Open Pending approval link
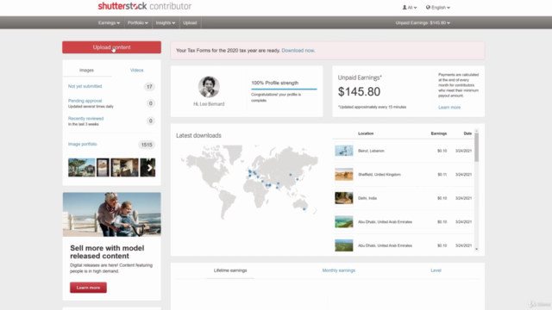 pyautogui.click(x=85, y=101)
